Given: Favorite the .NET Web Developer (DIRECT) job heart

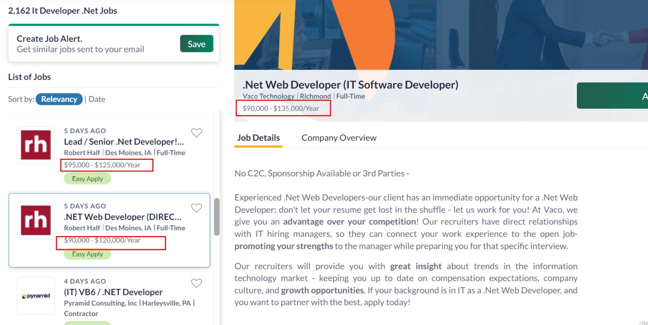Looking at the screenshot, I should [196, 208].
